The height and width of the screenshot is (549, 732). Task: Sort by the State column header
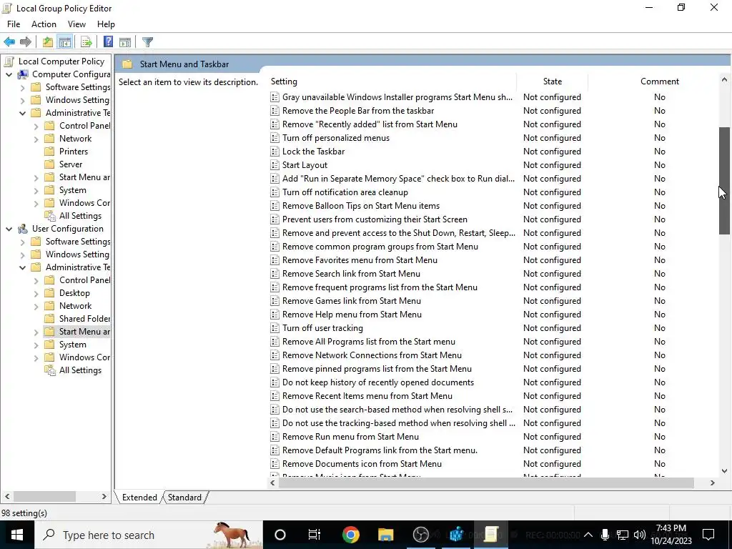tap(553, 81)
